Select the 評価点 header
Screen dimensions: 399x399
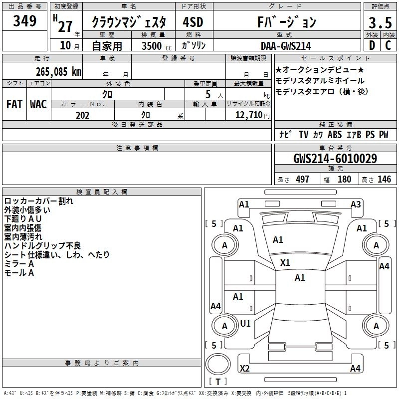(380, 6)
